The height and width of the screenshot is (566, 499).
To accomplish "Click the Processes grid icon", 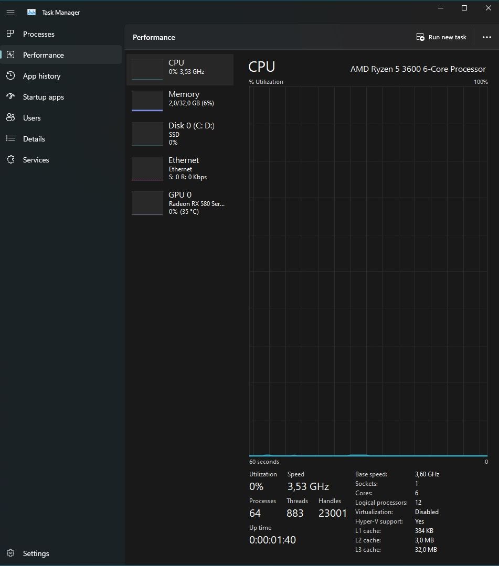I will pos(10,34).
